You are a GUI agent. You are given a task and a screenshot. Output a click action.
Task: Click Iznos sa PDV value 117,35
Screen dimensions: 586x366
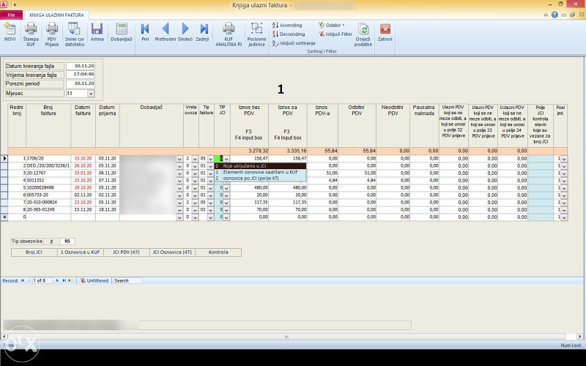point(288,203)
